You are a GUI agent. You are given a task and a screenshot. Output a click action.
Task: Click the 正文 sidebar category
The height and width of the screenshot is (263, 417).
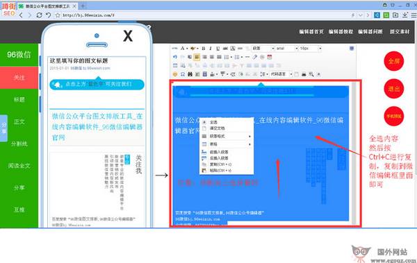tap(19, 121)
